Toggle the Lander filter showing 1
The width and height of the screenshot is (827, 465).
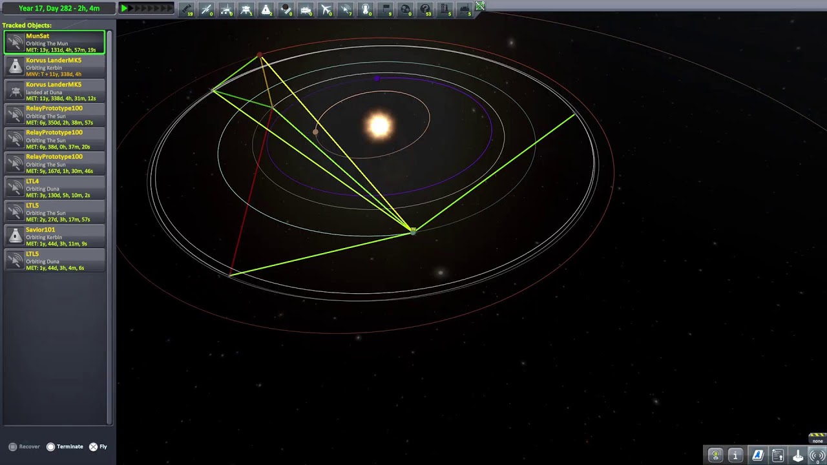tap(246, 9)
